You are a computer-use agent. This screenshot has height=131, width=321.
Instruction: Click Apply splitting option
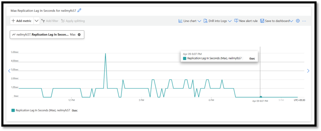73,21
